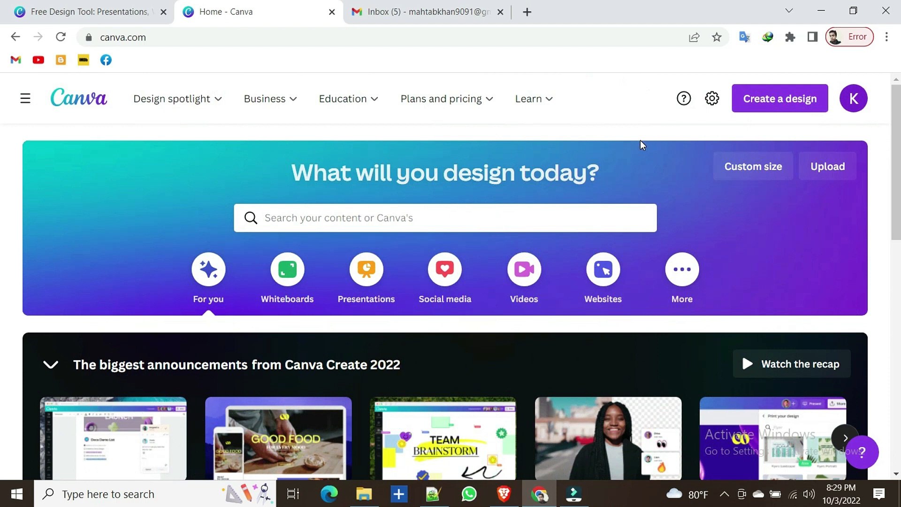
Task: Click the Canva search bar
Action: (445, 217)
